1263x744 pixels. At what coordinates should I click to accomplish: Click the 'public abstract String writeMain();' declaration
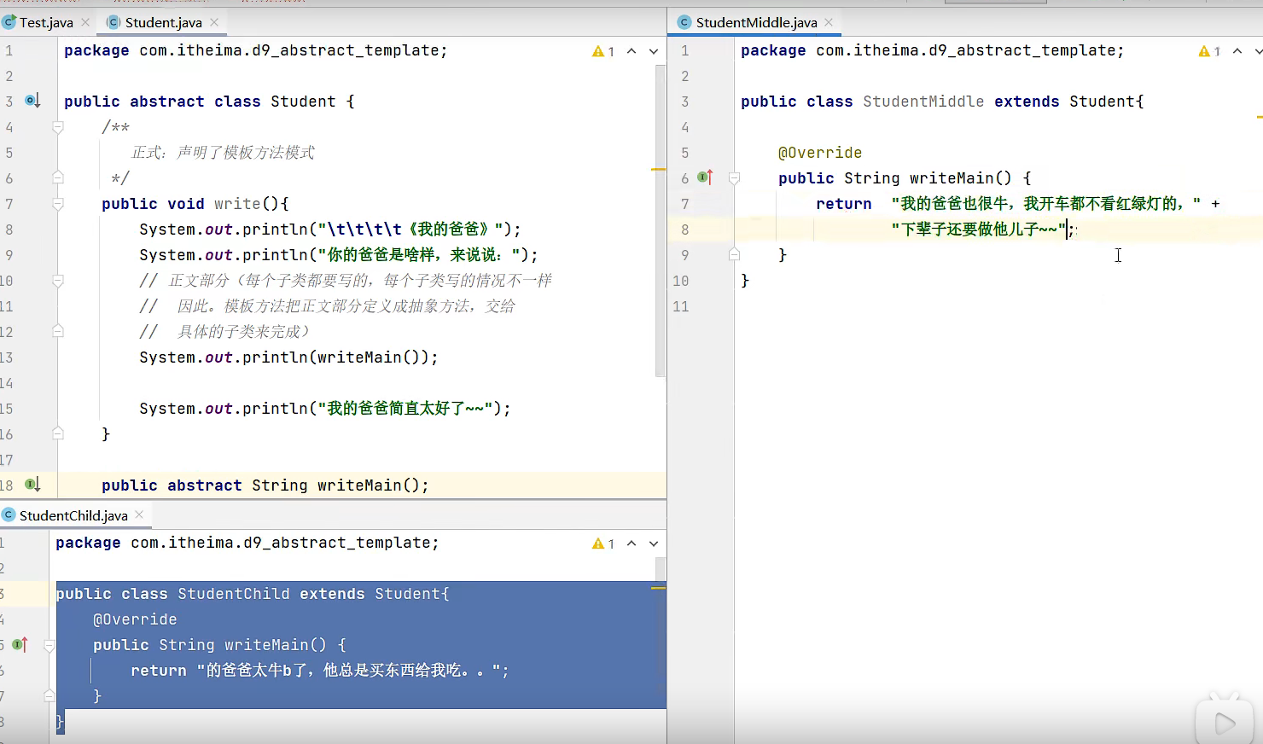(x=265, y=485)
